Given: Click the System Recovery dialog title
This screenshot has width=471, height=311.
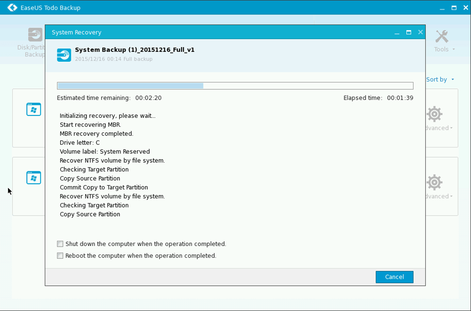Looking at the screenshot, I should [76, 32].
